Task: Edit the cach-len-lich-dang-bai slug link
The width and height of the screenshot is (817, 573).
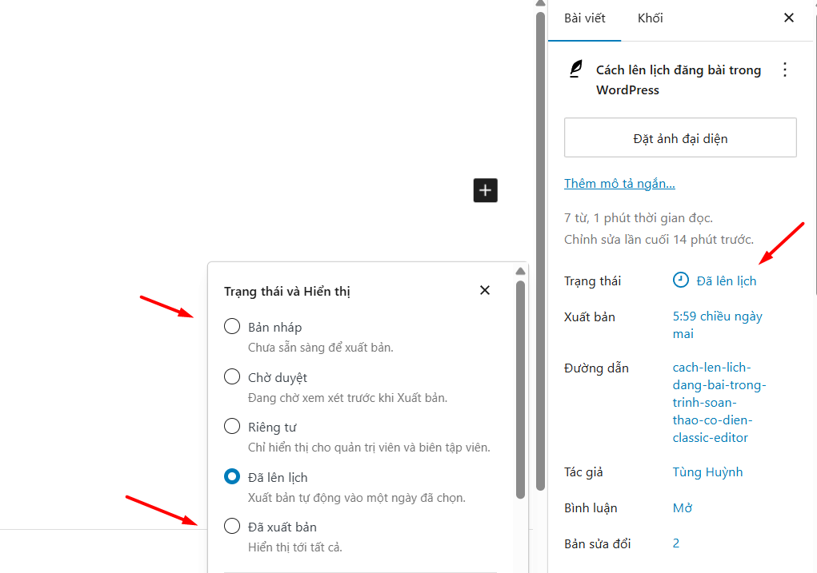Action: [719, 402]
